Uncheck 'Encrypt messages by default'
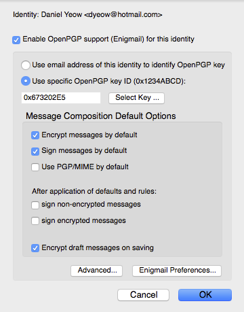This screenshot has height=312, width=244. 35,135
